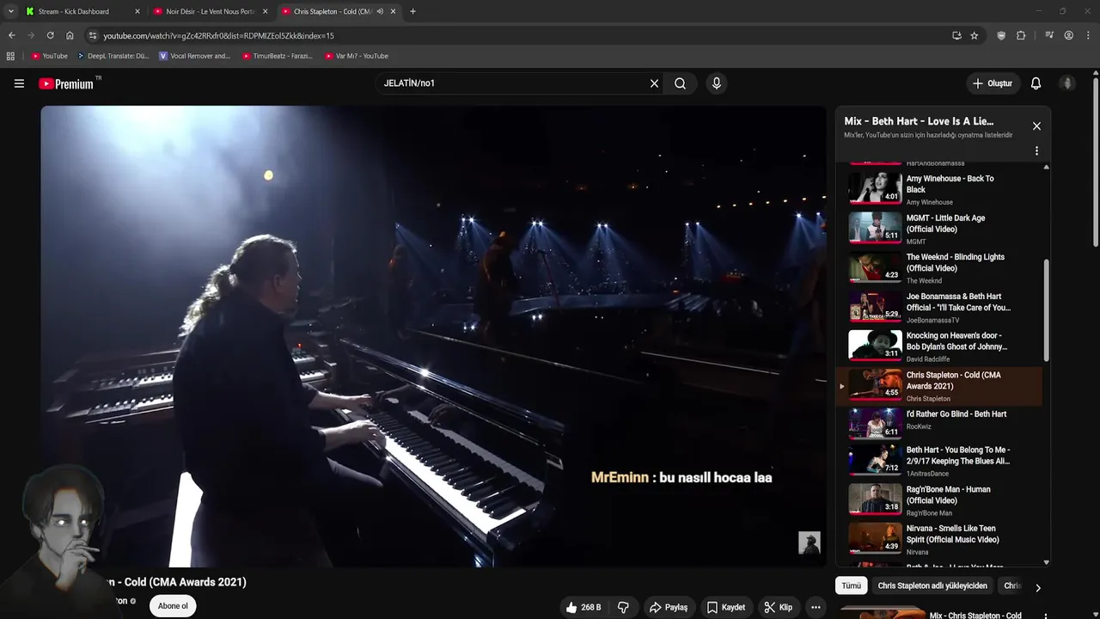Open the YouTube hamburger guide menu
This screenshot has height=619, width=1100.
pos(19,83)
